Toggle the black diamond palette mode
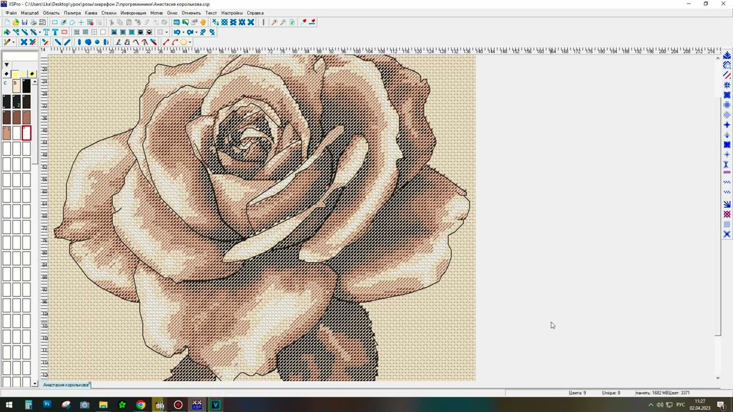The height and width of the screenshot is (412, 733). pyautogui.click(x=6, y=74)
